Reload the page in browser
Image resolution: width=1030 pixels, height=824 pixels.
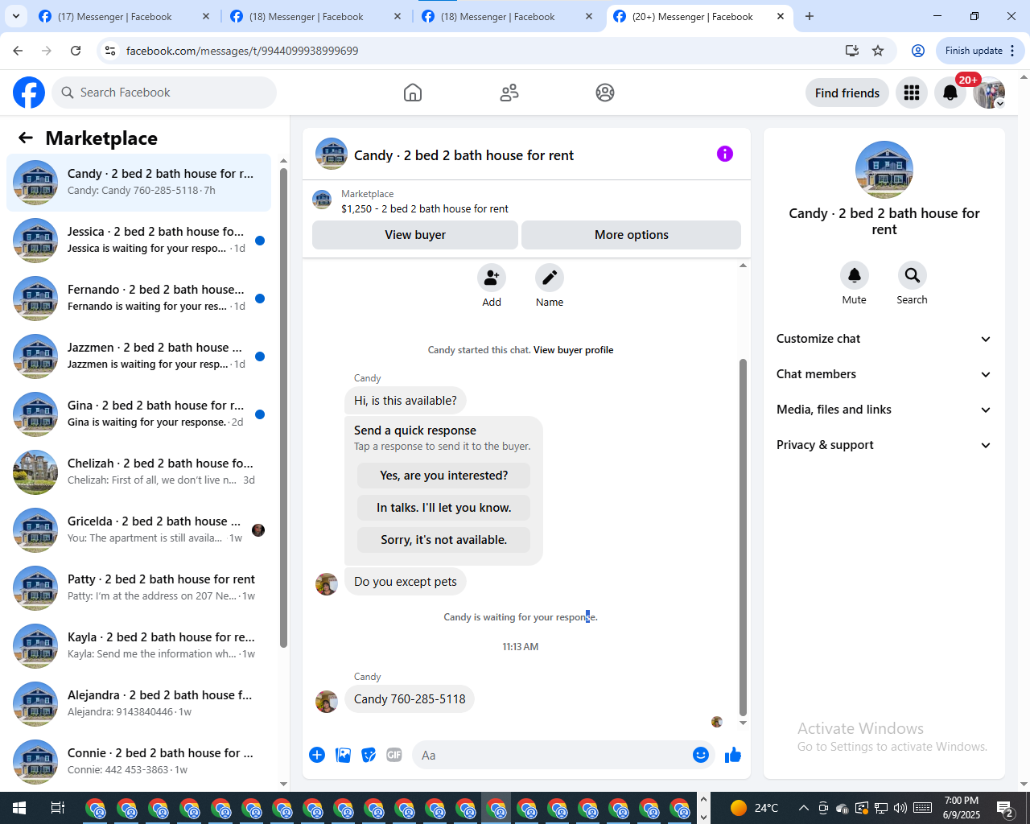tap(76, 51)
